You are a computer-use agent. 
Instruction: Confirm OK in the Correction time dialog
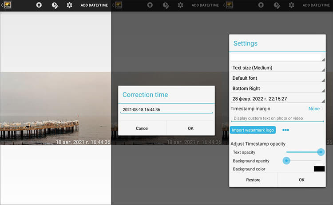point(191,128)
